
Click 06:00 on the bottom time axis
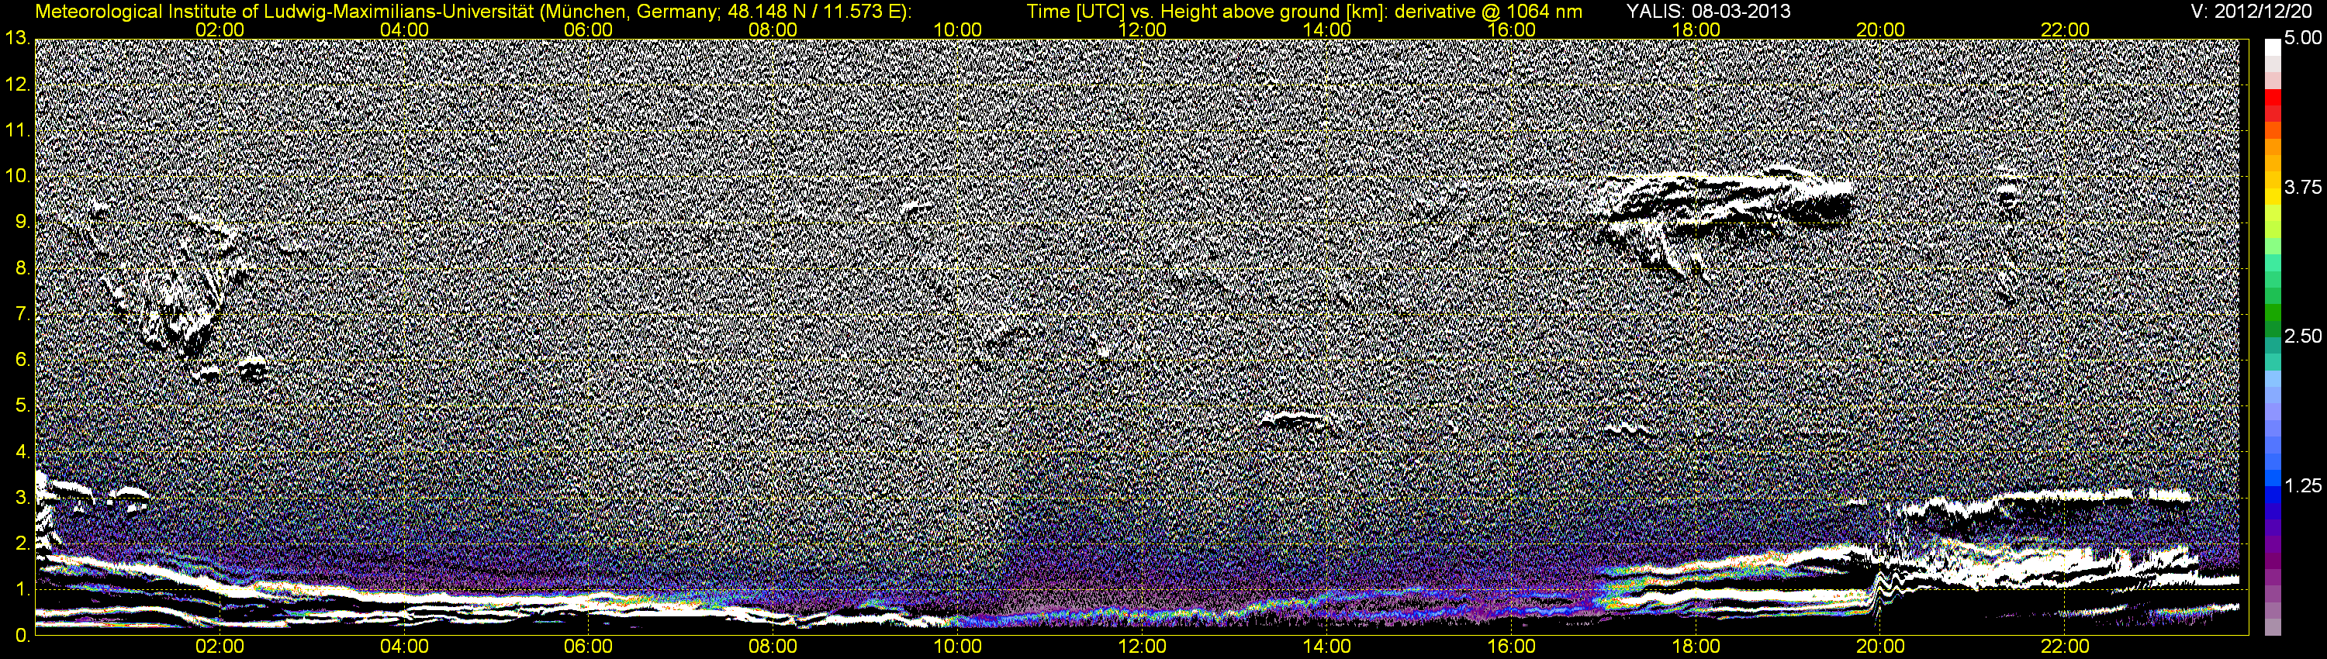click(x=588, y=647)
